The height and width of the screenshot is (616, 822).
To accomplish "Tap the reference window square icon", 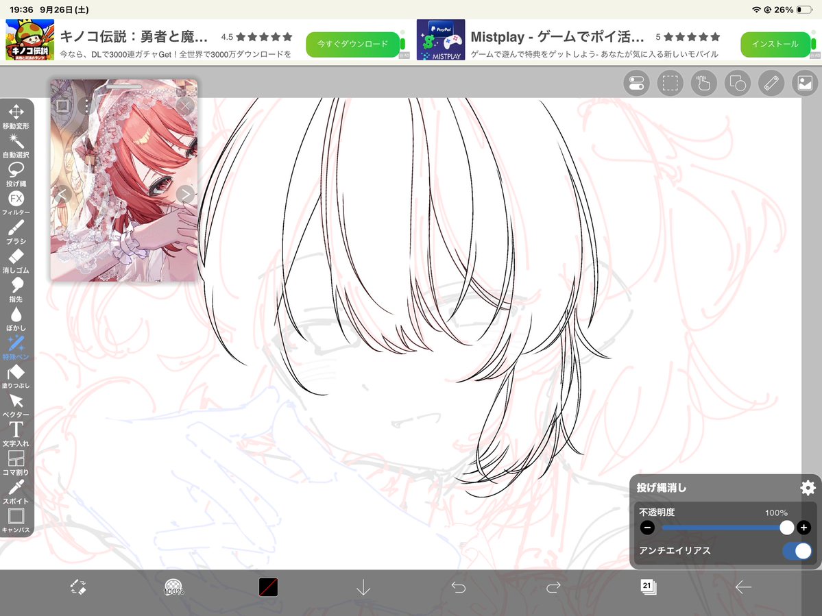I will coord(62,106).
